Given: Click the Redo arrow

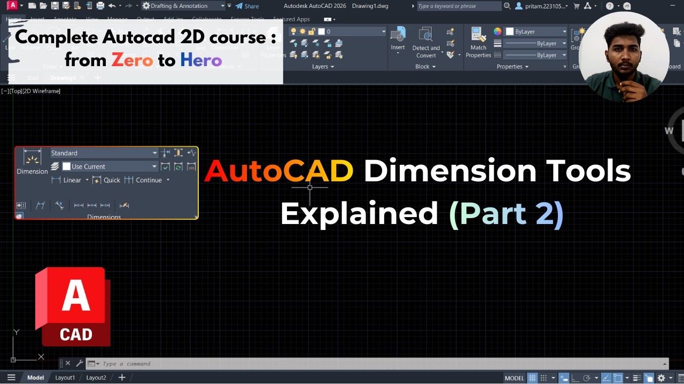Looking at the screenshot, I should (x=128, y=6).
